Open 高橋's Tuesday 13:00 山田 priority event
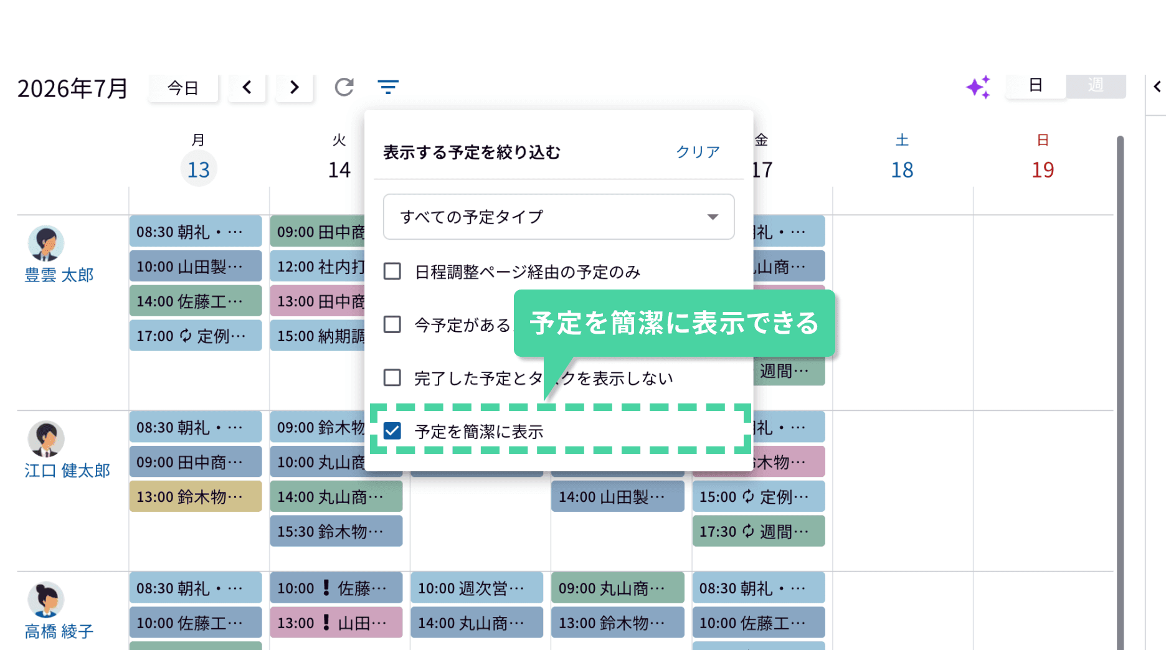 click(336, 623)
